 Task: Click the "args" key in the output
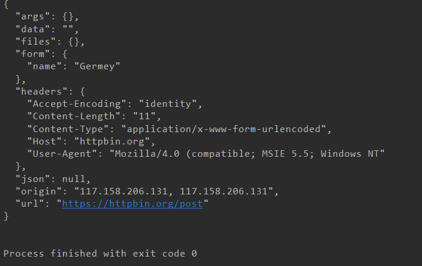33,16
